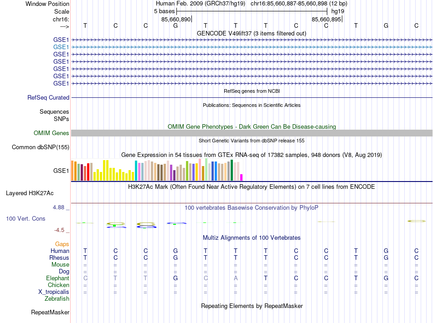Click the 'Rhesus' species label
This screenshot has width=433, height=323.
tap(59, 257)
